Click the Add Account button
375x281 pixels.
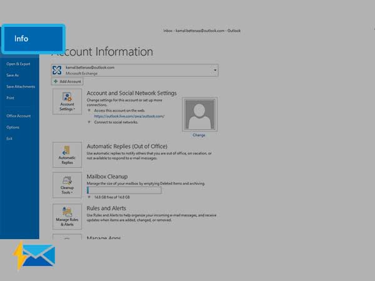67,81
